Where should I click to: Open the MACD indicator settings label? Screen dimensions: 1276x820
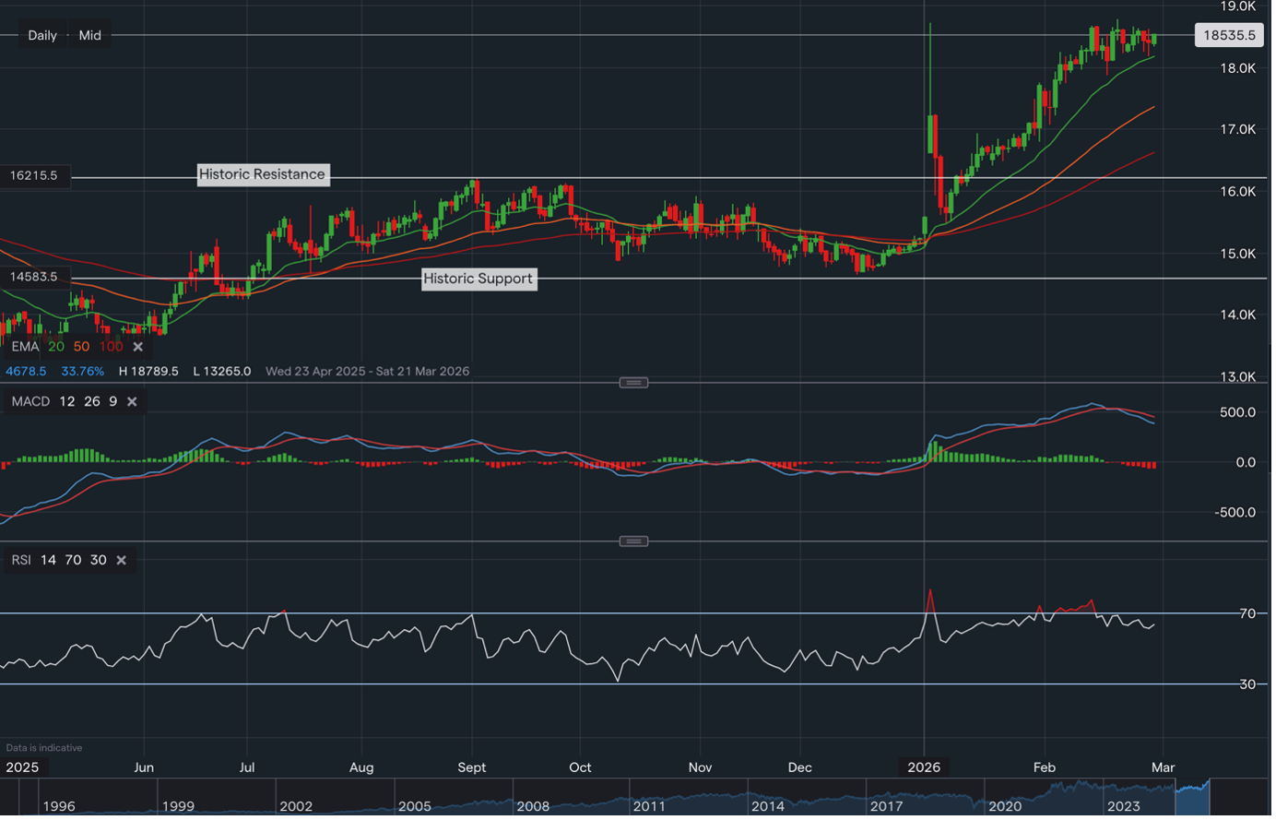pyautogui.click(x=30, y=401)
